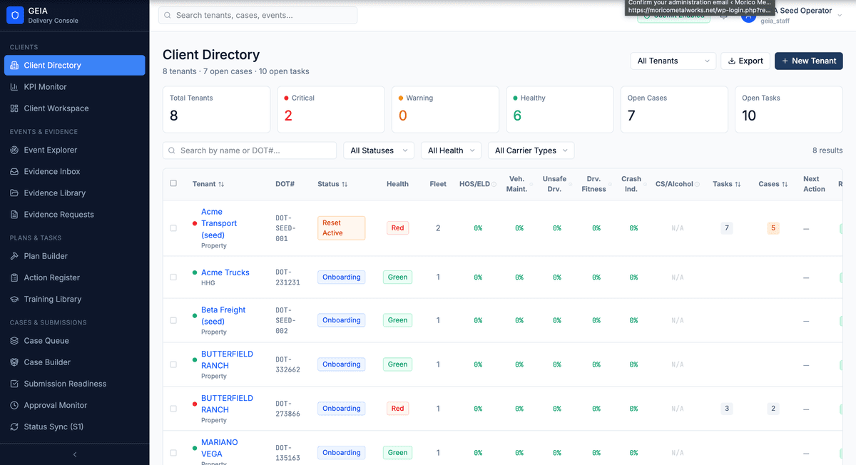Sort table by Tenant column arrows

[222, 184]
